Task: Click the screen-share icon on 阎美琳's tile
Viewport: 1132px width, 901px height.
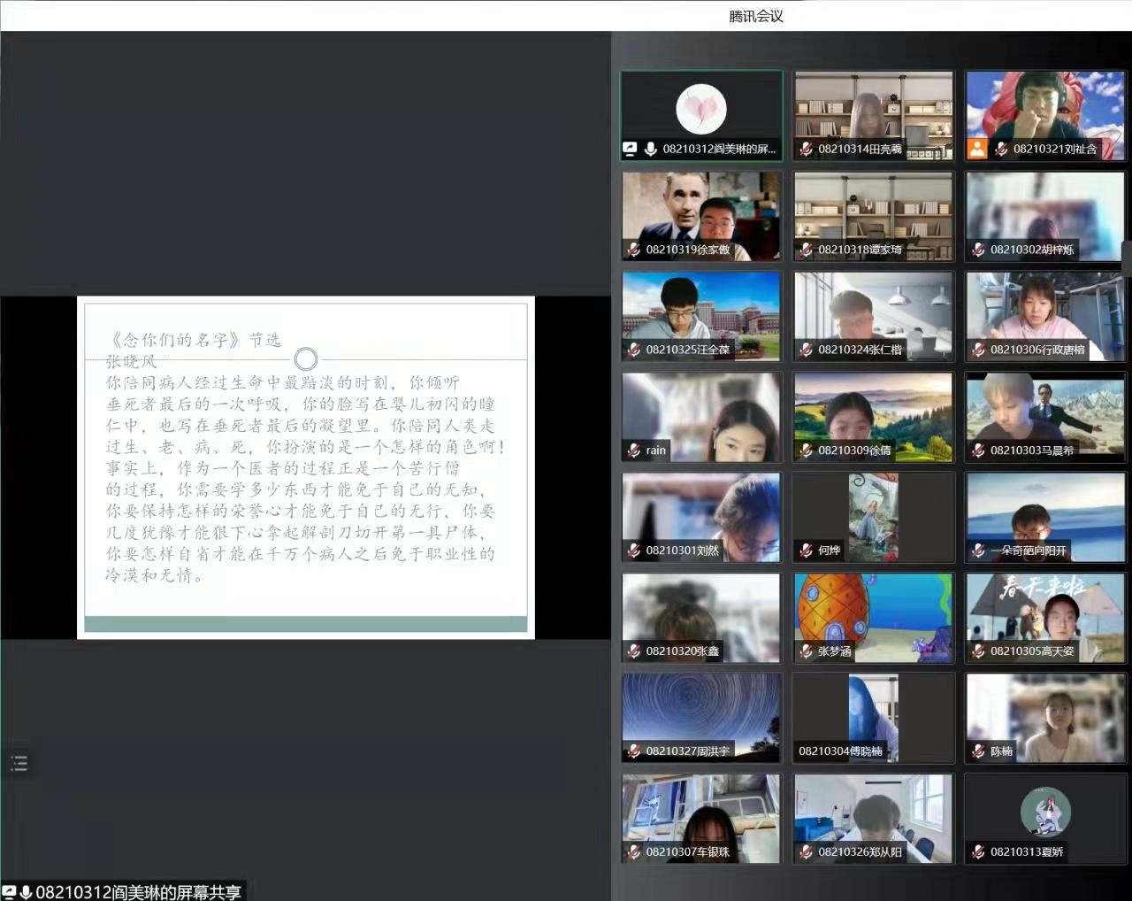Action: [631, 149]
